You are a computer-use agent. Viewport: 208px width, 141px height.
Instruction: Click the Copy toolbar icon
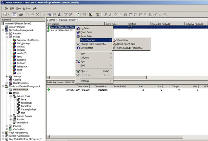pos(49,15)
